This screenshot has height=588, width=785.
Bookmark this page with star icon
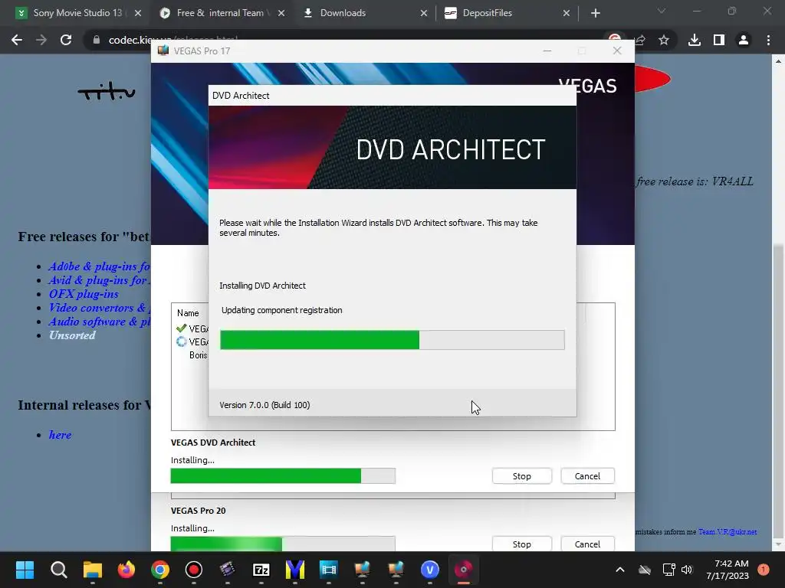point(664,40)
